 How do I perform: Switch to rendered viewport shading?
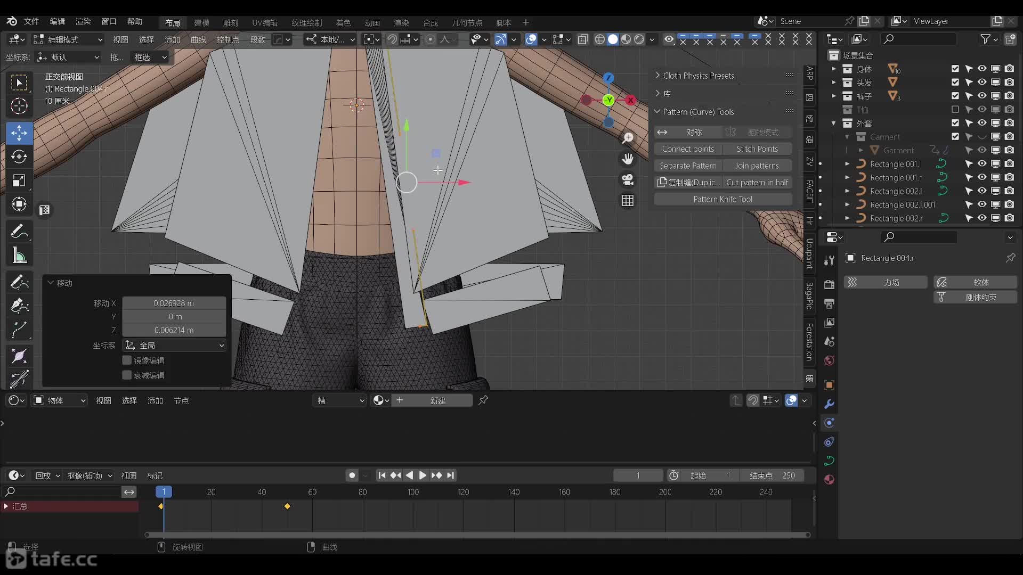click(639, 39)
